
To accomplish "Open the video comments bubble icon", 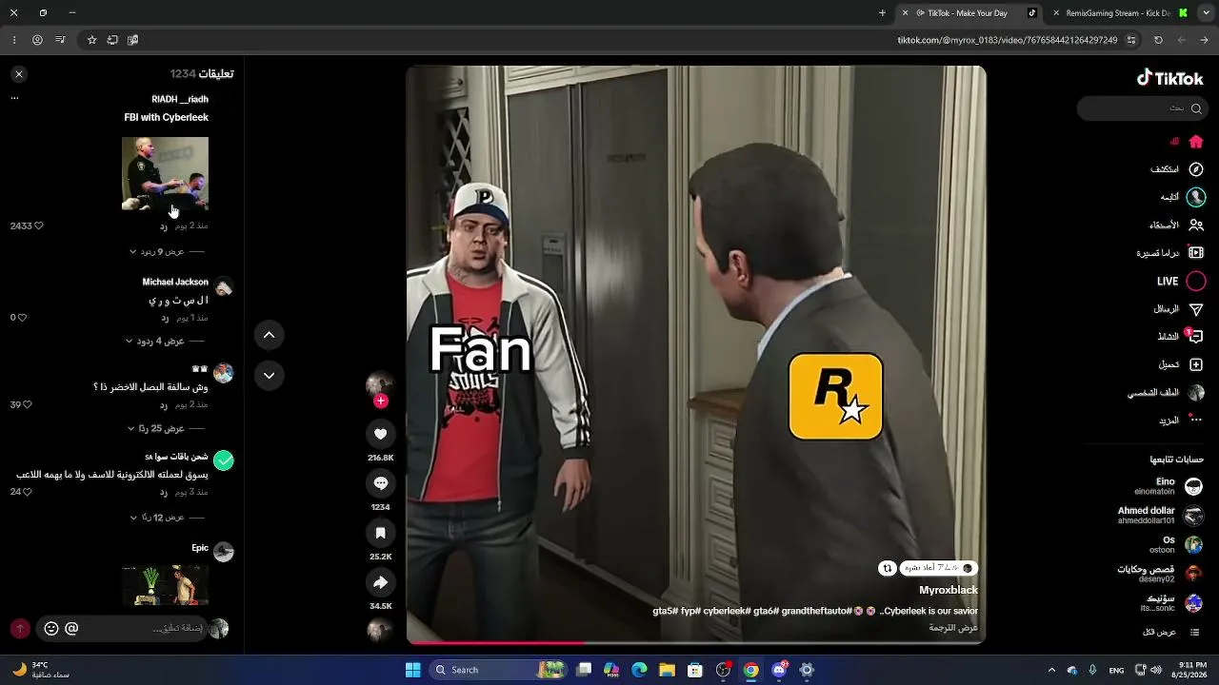I will coord(380,483).
